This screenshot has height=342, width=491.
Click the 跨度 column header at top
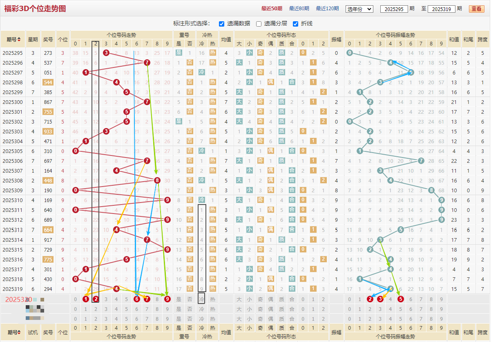(x=482, y=40)
